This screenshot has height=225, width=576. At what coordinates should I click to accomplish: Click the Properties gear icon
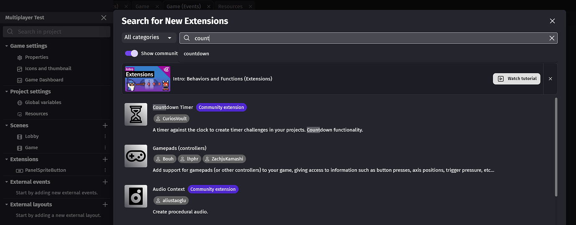point(20,57)
